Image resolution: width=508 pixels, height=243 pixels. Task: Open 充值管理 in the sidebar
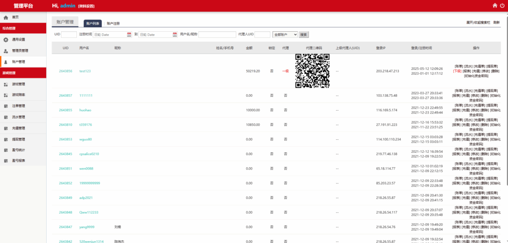(x=18, y=128)
